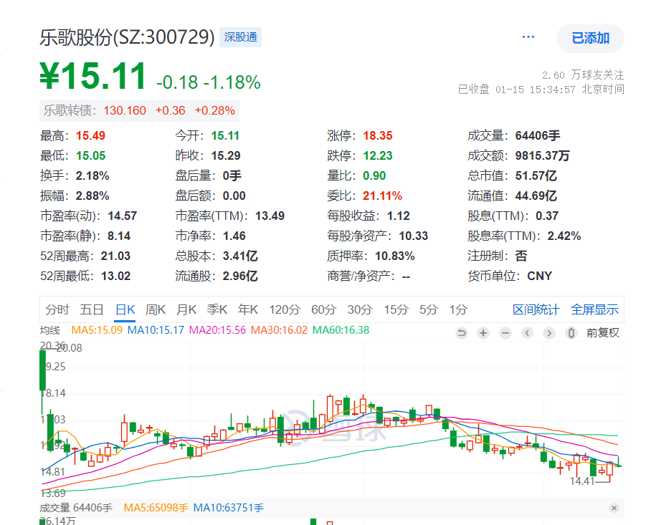Image resolution: width=646 pixels, height=525 pixels.
Task: Switch to the 五日 chart tab
Action: coord(92,309)
